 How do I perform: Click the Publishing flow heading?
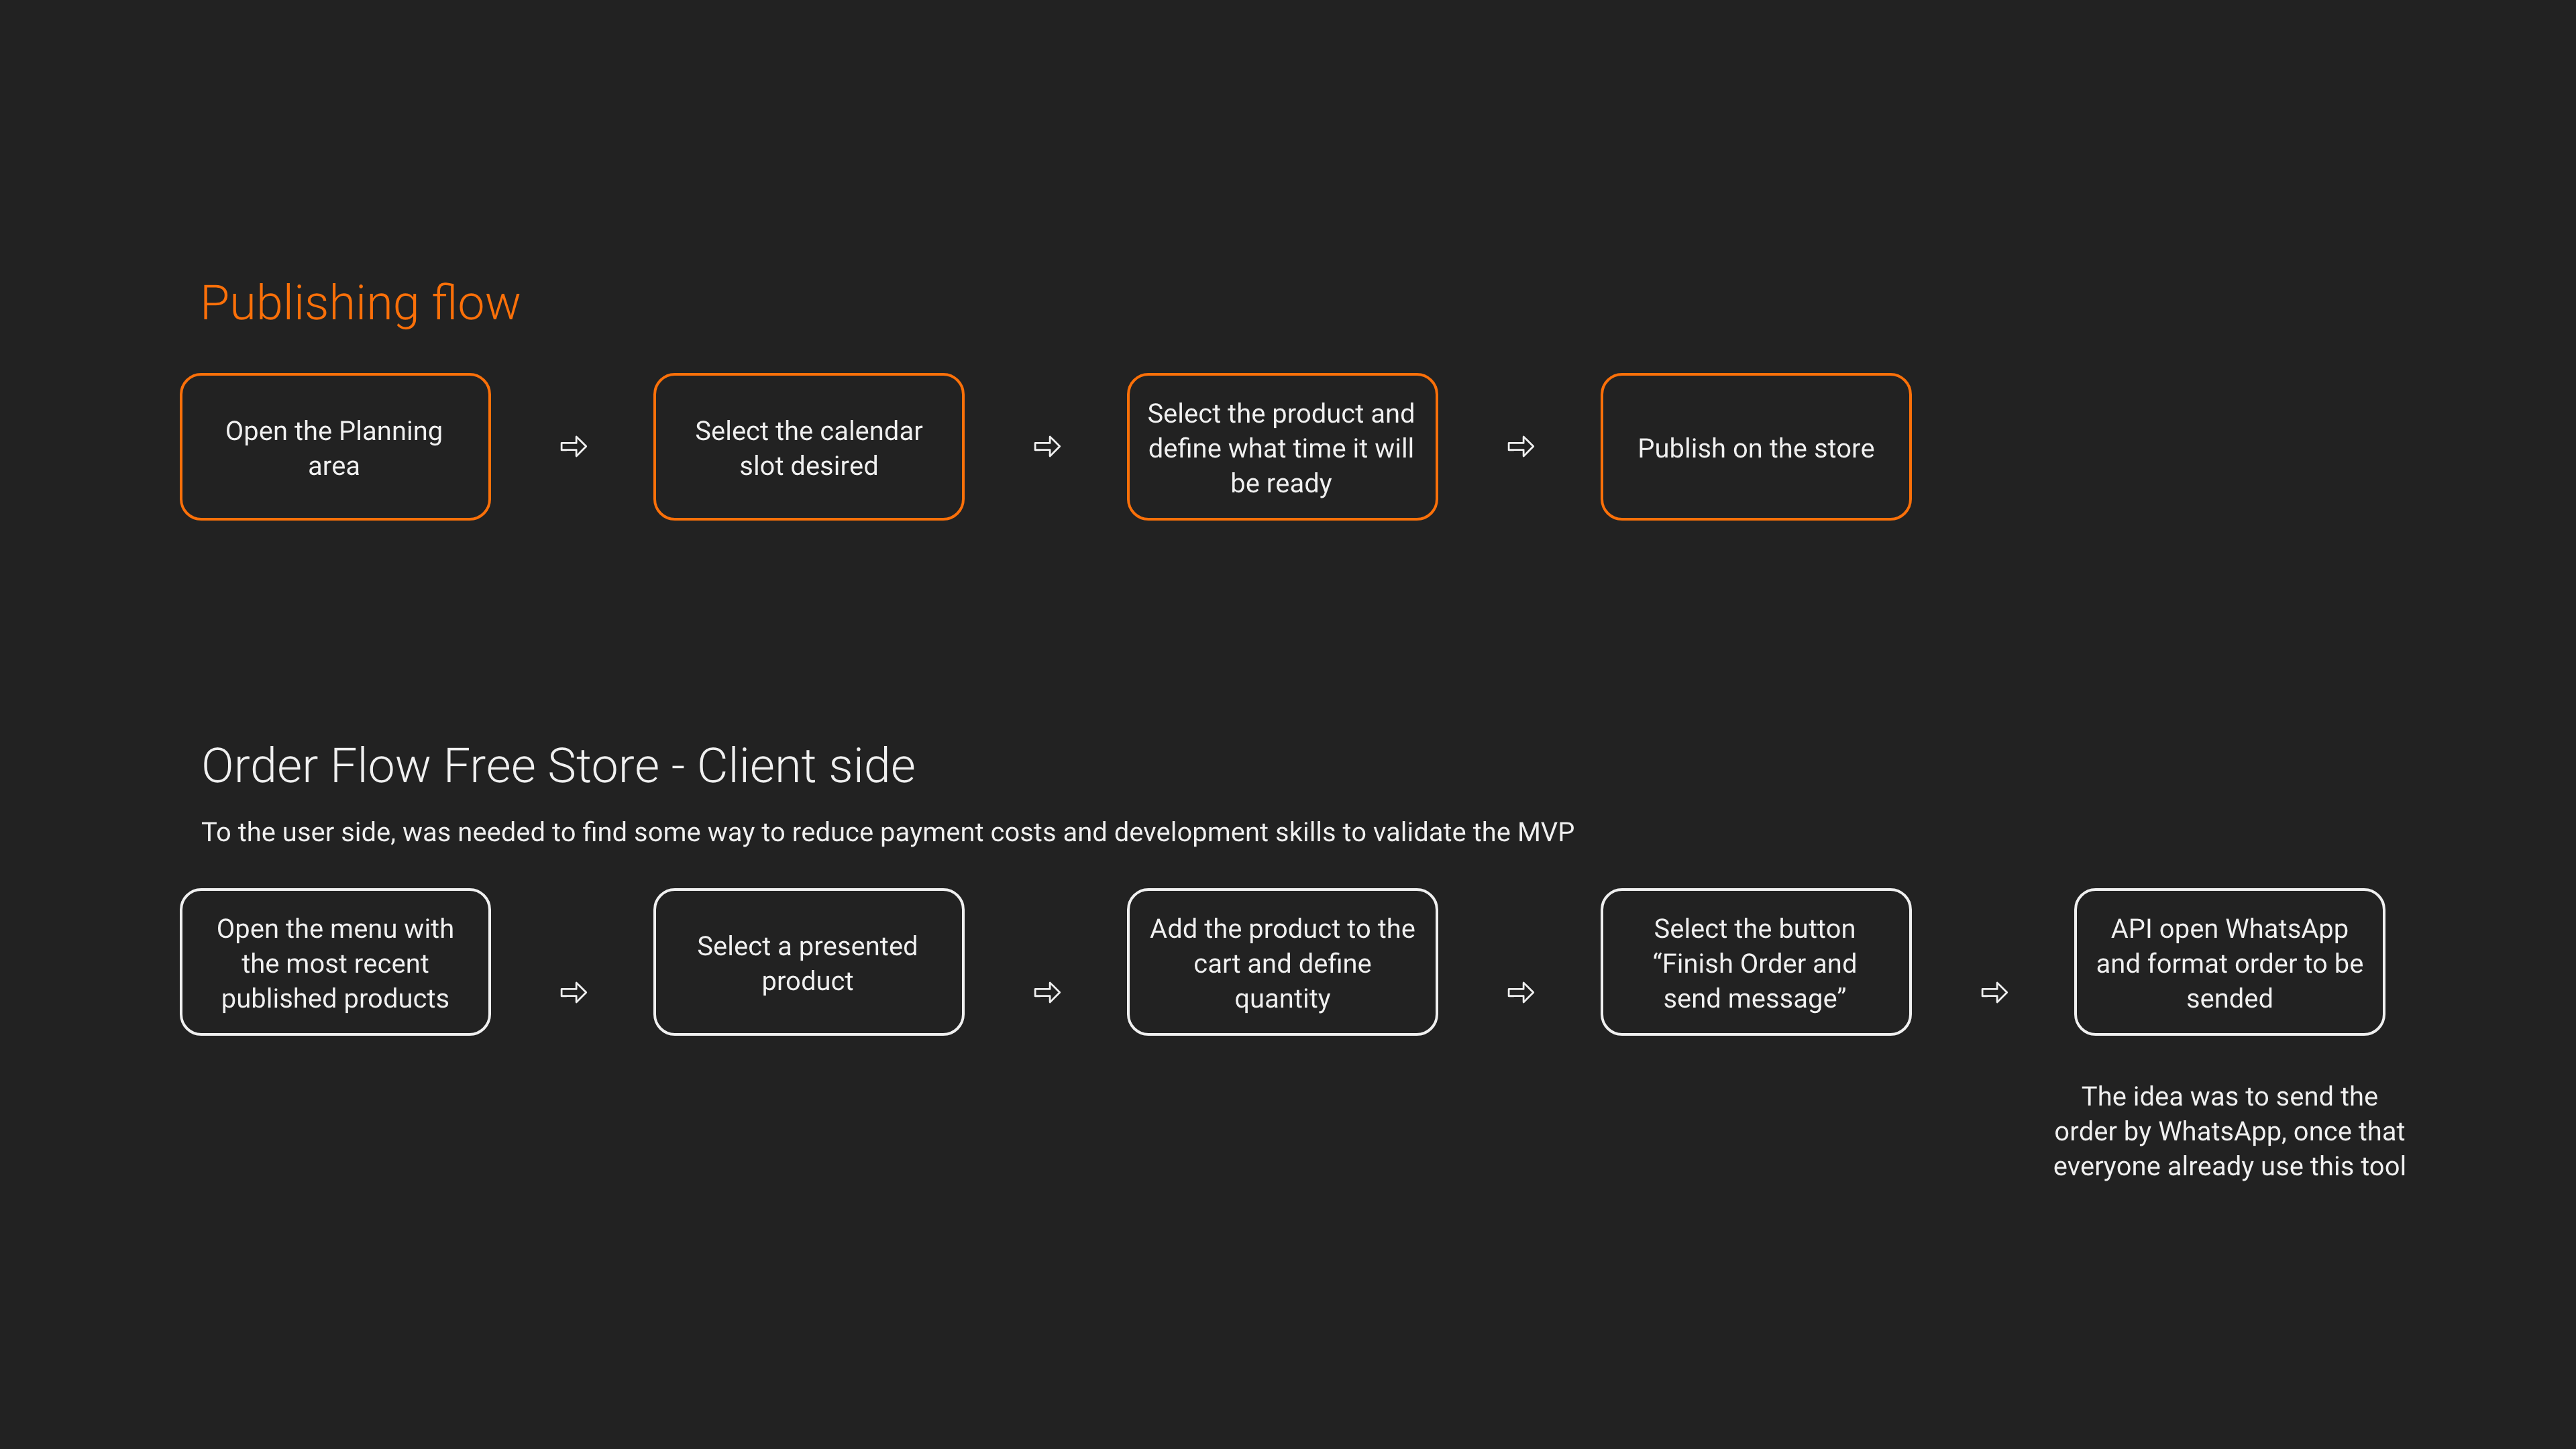[360, 303]
